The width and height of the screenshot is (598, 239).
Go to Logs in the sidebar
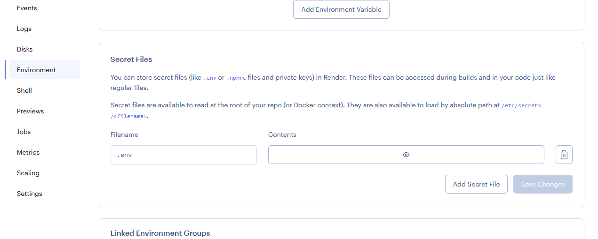pos(24,29)
